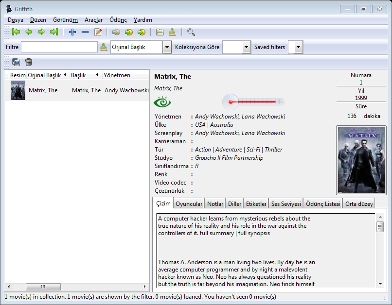Sort list by Yönetmen column header
Screen dimensions: 392x305
pos(117,75)
